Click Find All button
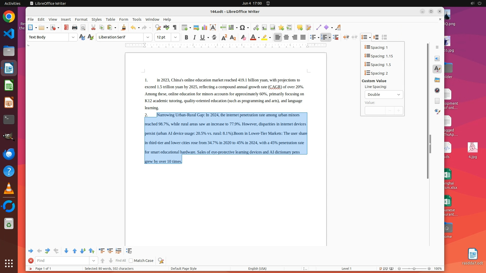 [120, 261]
